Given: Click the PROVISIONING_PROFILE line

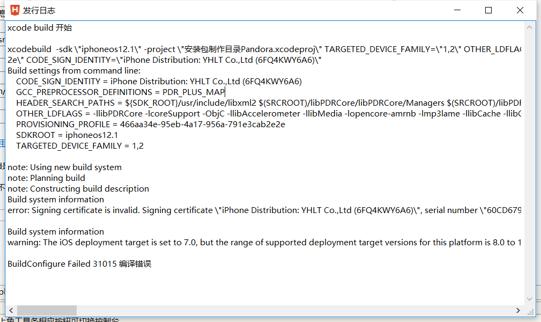Looking at the screenshot, I should 151,125.
